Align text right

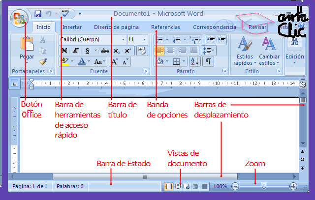(x=182, y=50)
